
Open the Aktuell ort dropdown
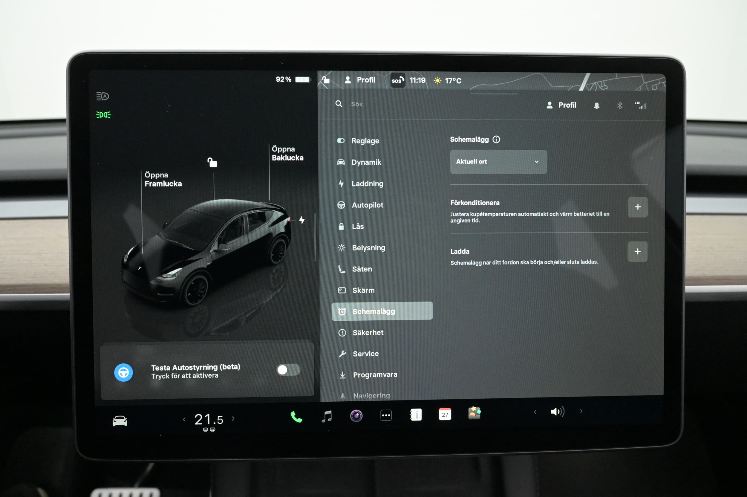pyautogui.click(x=498, y=162)
